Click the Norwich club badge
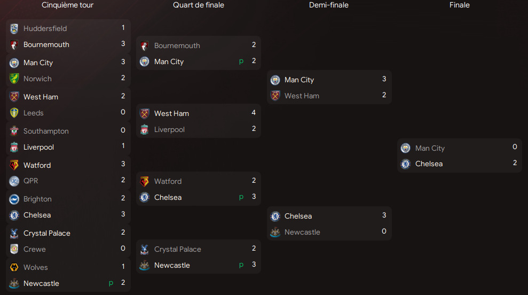The height and width of the screenshot is (295, 528). pos(14,79)
